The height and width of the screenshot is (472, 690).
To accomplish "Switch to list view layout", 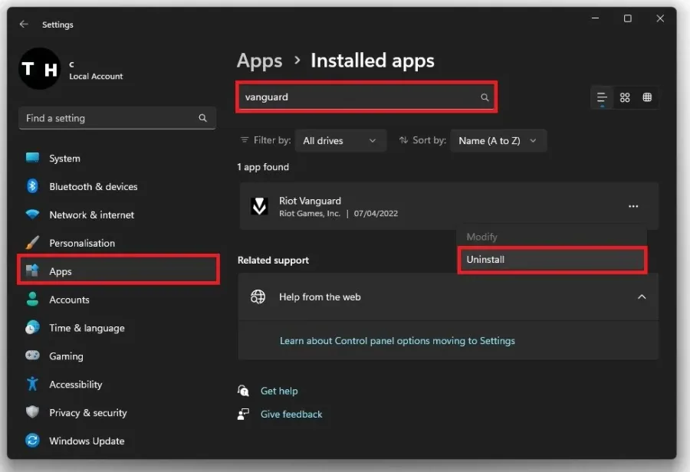I will click(602, 97).
